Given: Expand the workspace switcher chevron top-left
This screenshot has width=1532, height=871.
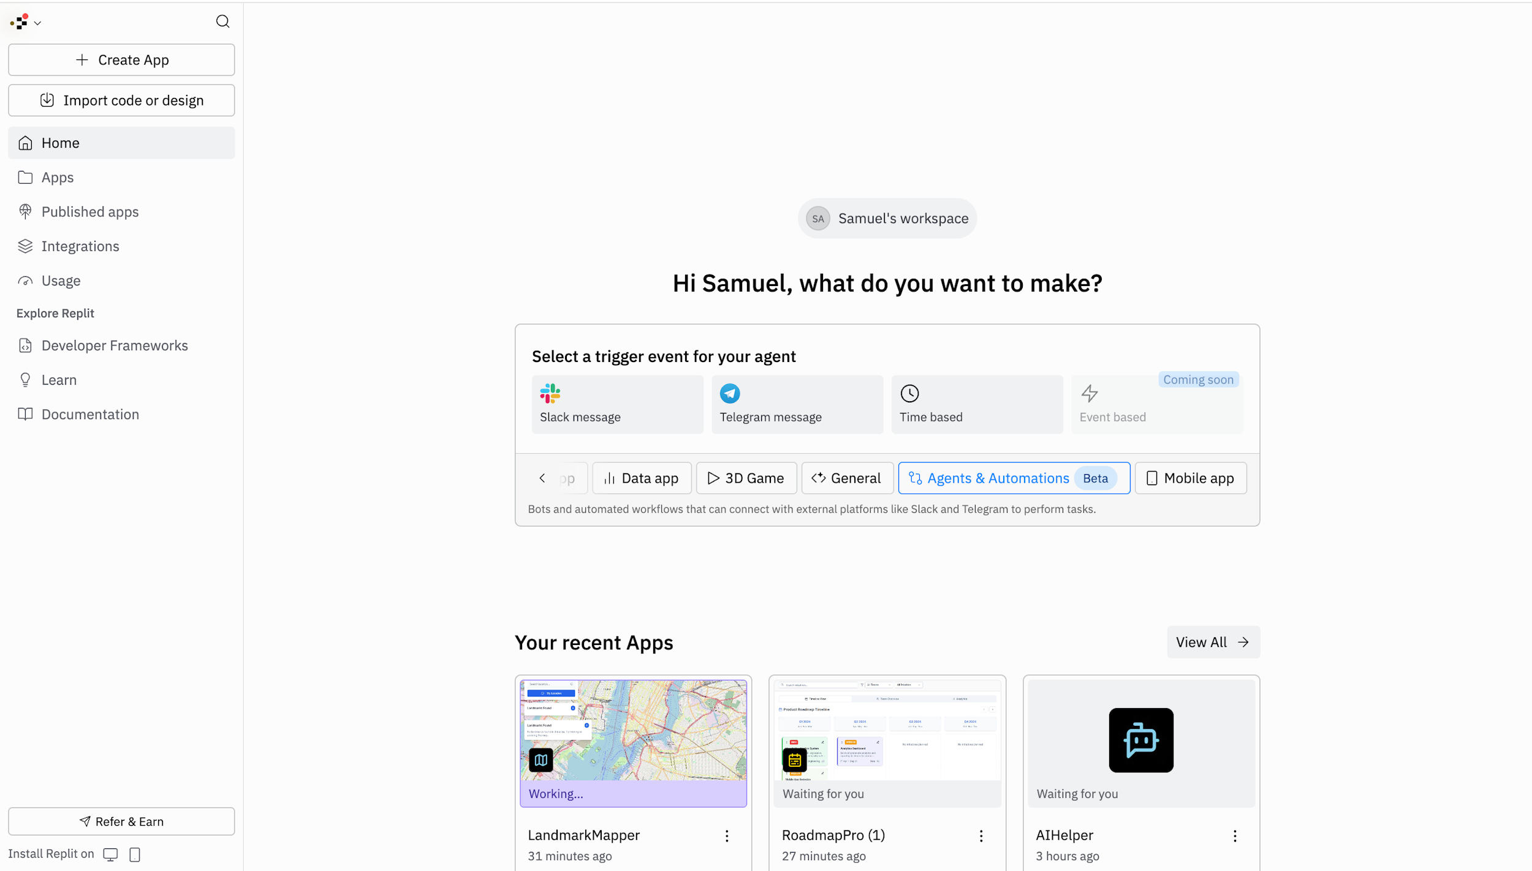Looking at the screenshot, I should [x=37, y=23].
